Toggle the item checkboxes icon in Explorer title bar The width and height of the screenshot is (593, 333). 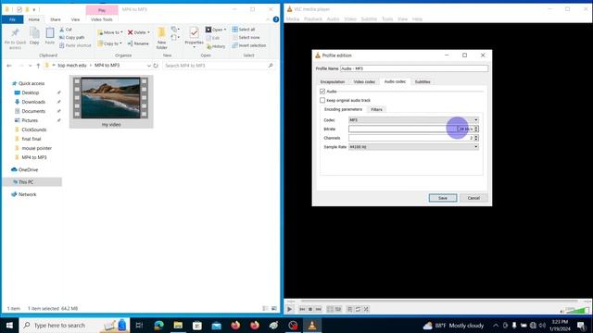19,9
